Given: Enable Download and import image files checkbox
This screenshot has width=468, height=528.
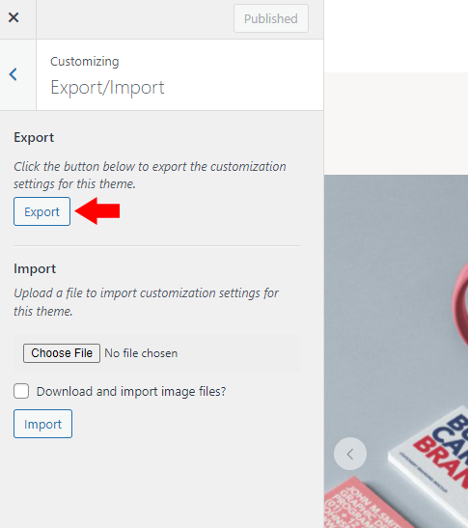Looking at the screenshot, I should (21, 391).
